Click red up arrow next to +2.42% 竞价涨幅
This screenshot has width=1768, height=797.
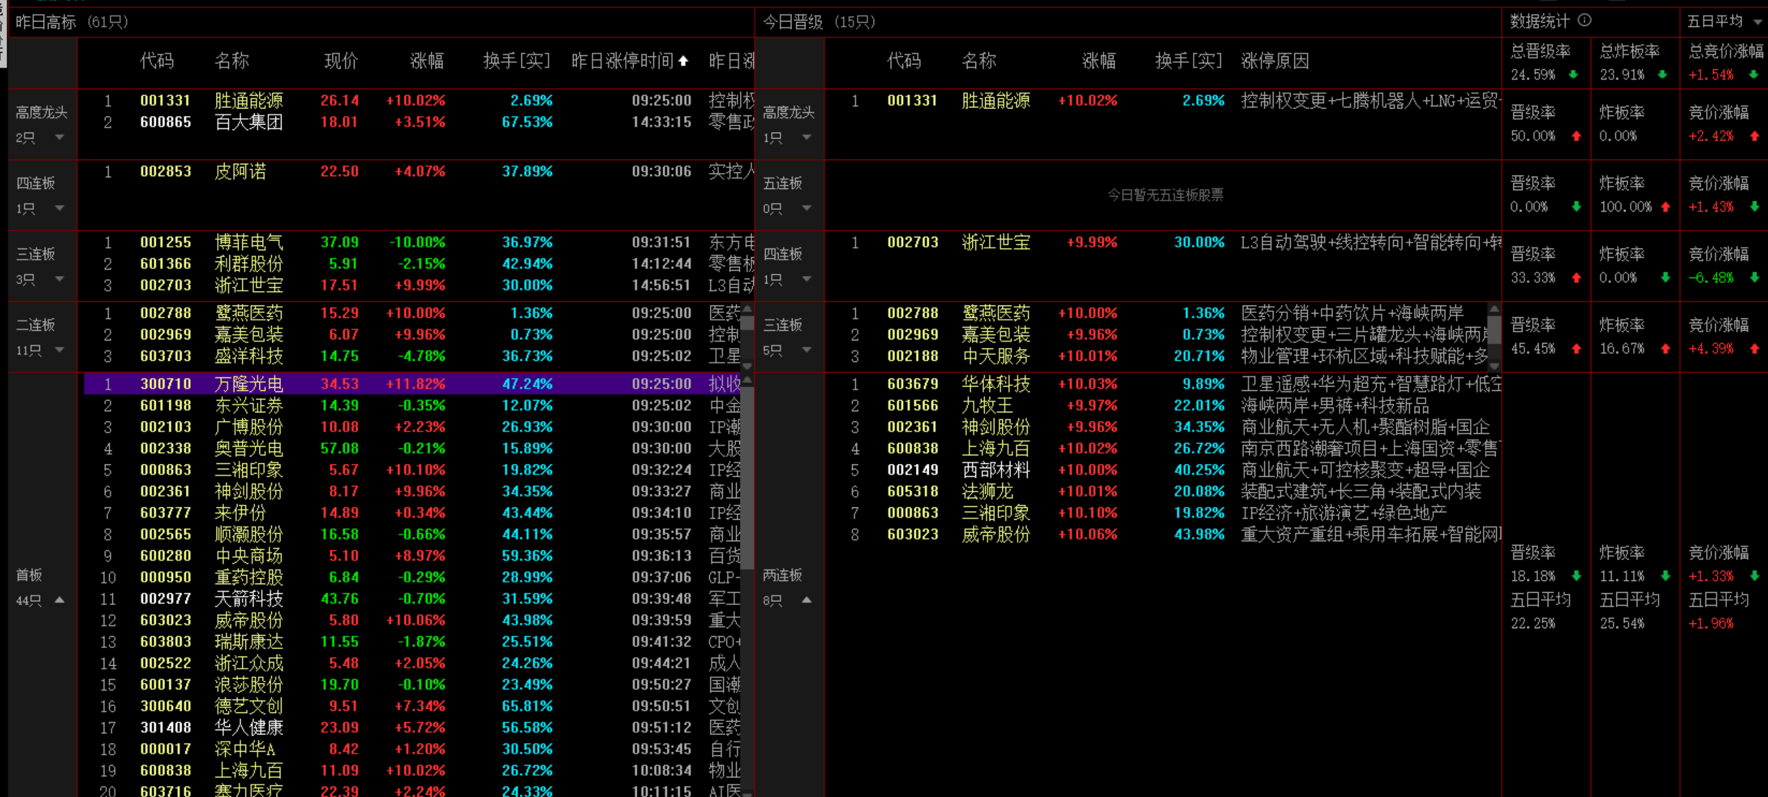coord(1755,136)
